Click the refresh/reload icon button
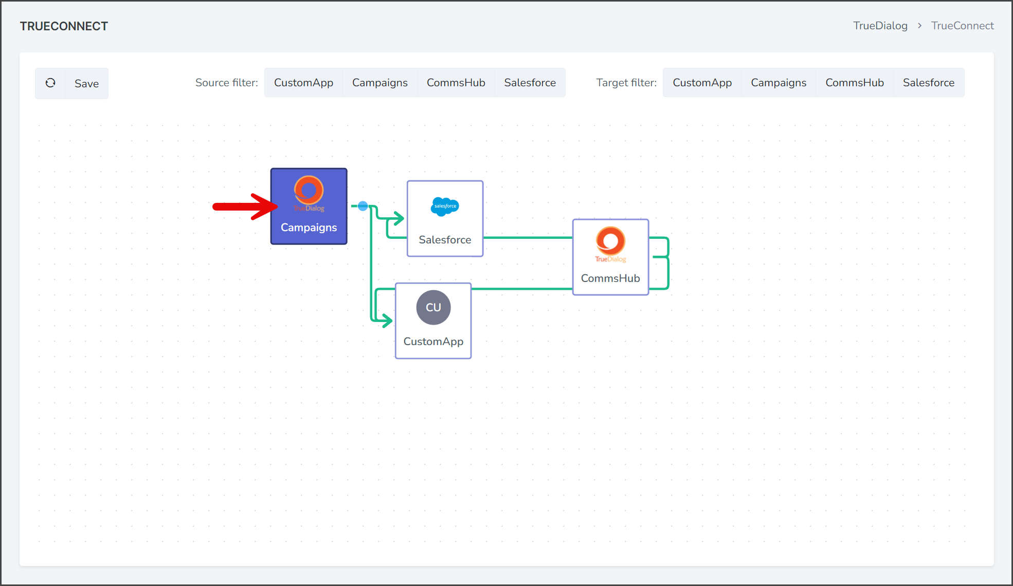Viewport: 1013px width, 586px height. (50, 83)
